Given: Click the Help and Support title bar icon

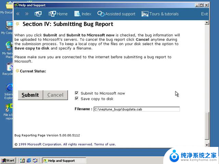Looking at the screenshot, I should [16, 5].
